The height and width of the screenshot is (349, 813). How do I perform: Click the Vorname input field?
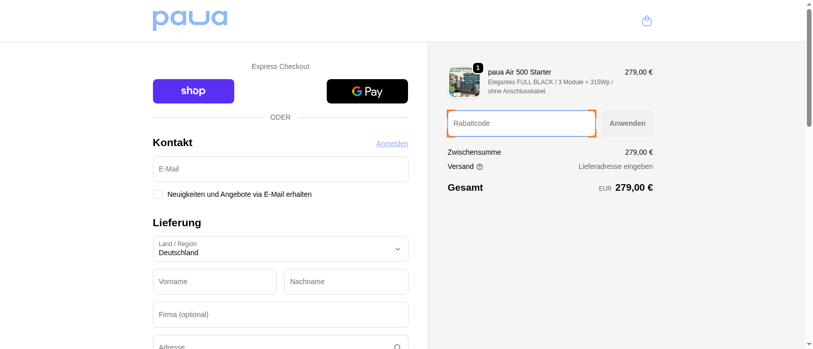pyautogui.click(x=214, y=282)
